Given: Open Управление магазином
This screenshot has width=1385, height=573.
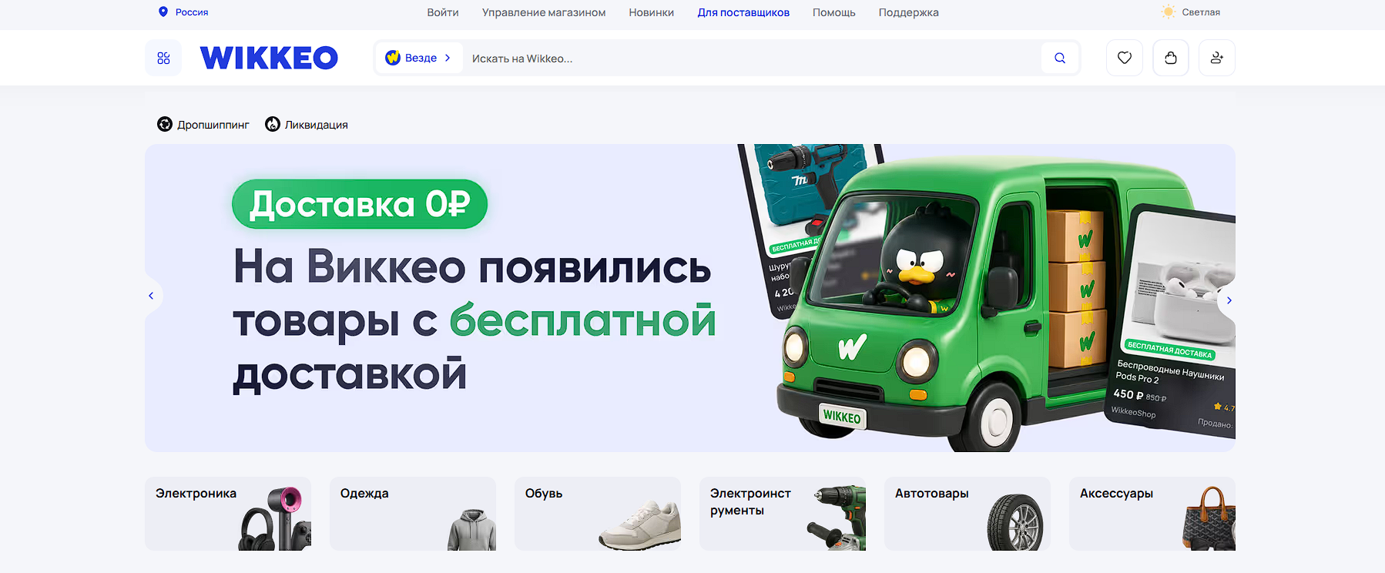Looking at the screenshot, I should click(x=544, y=12).
